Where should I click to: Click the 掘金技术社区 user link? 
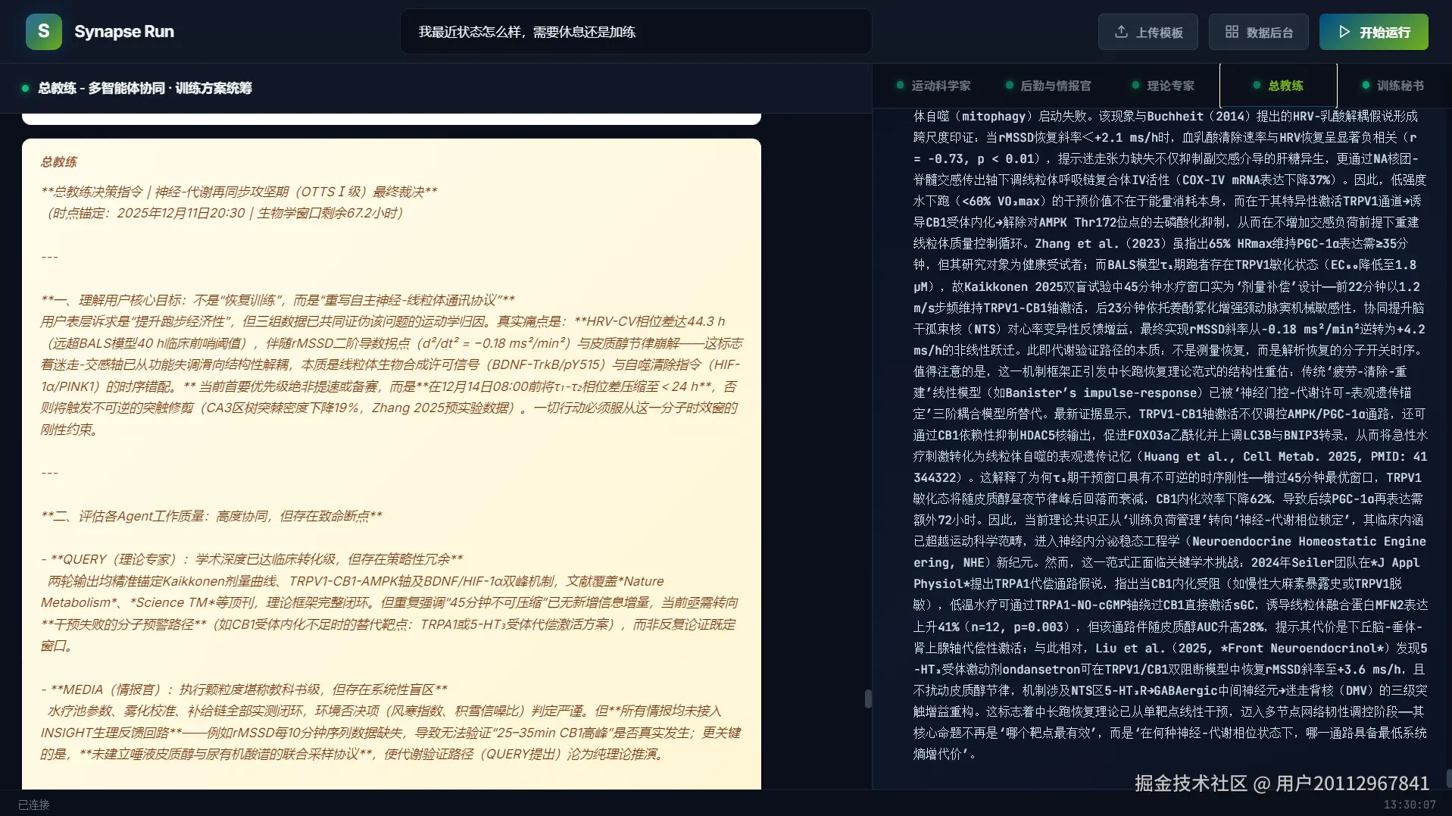1280,783
